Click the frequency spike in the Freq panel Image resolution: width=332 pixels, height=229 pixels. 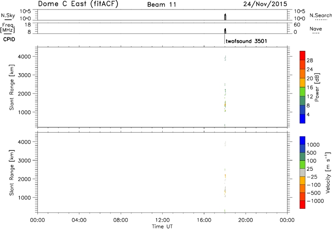pos(225,31)
